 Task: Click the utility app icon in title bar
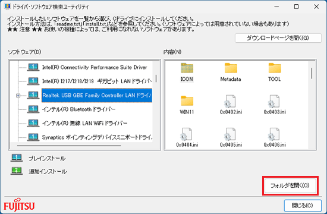coord(7,7)
